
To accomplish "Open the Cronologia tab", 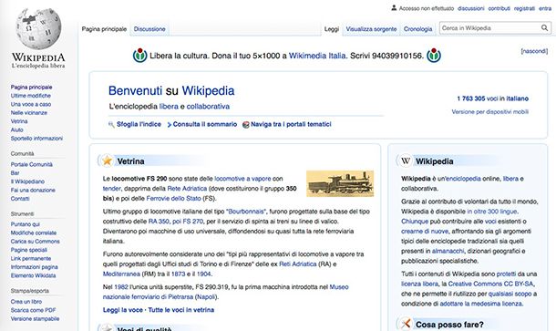I will tap(417, 29).
